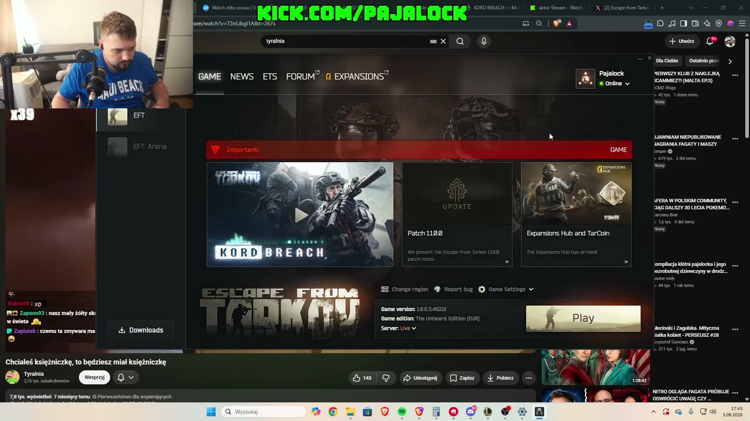Click the Pobierz download button
Image resolution: width=750 pixels, height=421 pixels.
pos(500,378)
